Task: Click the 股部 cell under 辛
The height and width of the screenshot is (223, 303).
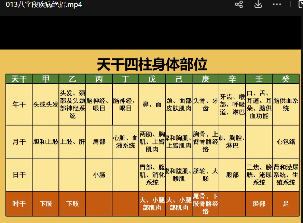Action: (232, 175)
